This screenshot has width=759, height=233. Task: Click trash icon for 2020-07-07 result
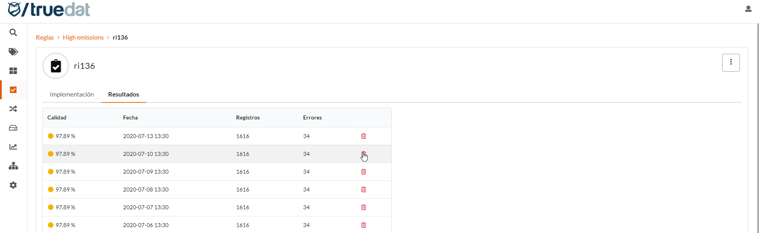(x=363, y=207)
